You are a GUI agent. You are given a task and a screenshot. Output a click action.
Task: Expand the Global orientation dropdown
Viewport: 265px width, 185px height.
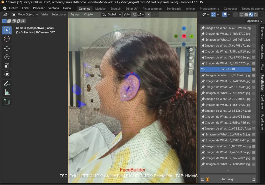coord(112,15)
